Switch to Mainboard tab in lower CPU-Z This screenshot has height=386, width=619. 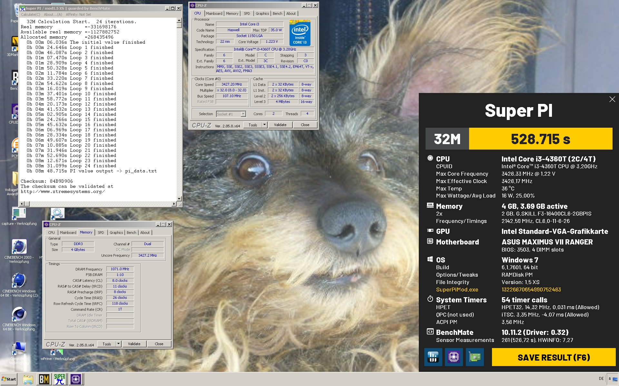tap(68, 233)
